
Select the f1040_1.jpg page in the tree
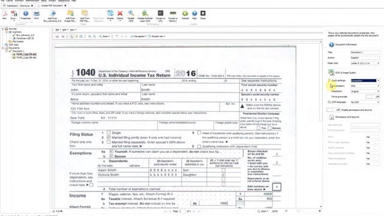(26, 55)
